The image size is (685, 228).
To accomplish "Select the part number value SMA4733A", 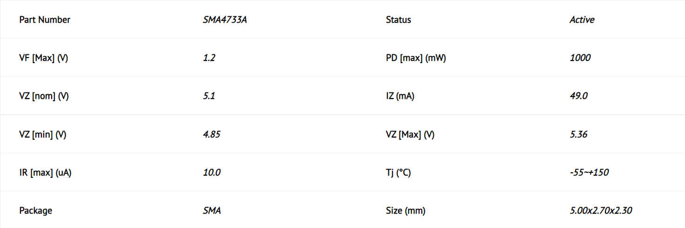I will coord(225,20).
